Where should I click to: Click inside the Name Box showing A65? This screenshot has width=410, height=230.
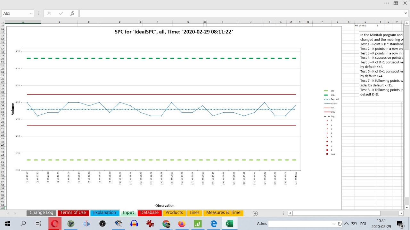point(15,13)
